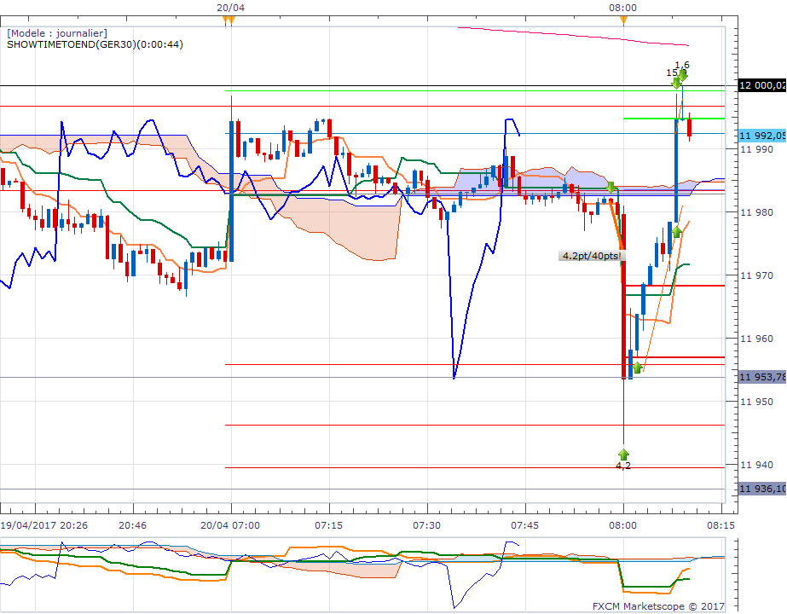The width and height of the screenshot is (787, 614).
Task: Select green down arrow on the cloud before 08:00
Action: pos(611,187)
